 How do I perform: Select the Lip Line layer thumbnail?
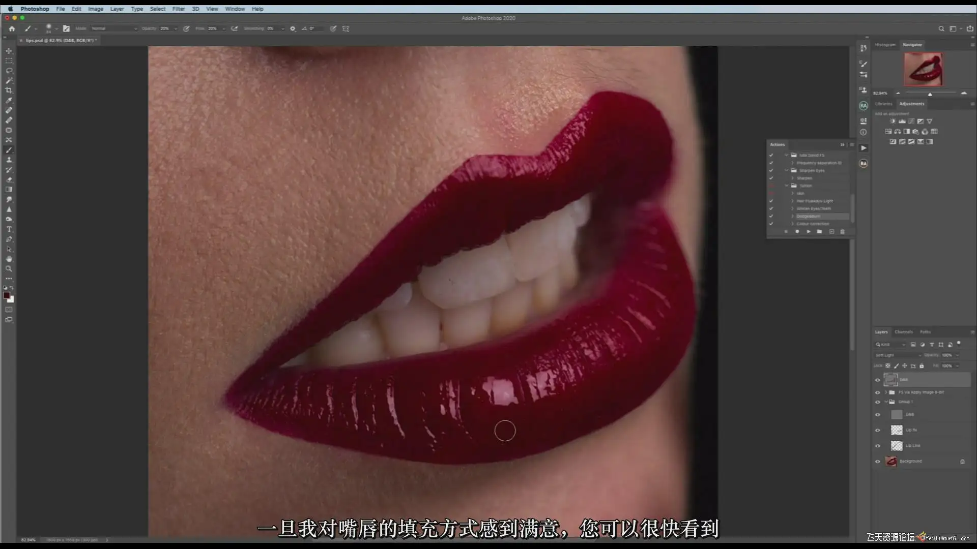[x=897, y=446]
